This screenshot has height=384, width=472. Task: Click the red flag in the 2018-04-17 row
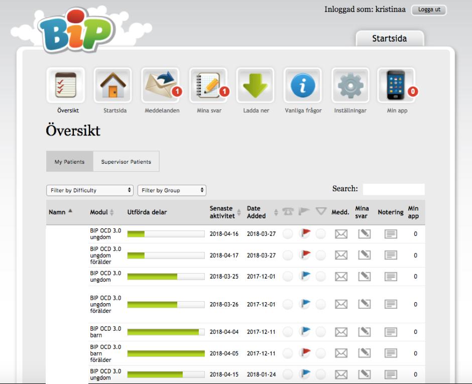click(305, 254)
